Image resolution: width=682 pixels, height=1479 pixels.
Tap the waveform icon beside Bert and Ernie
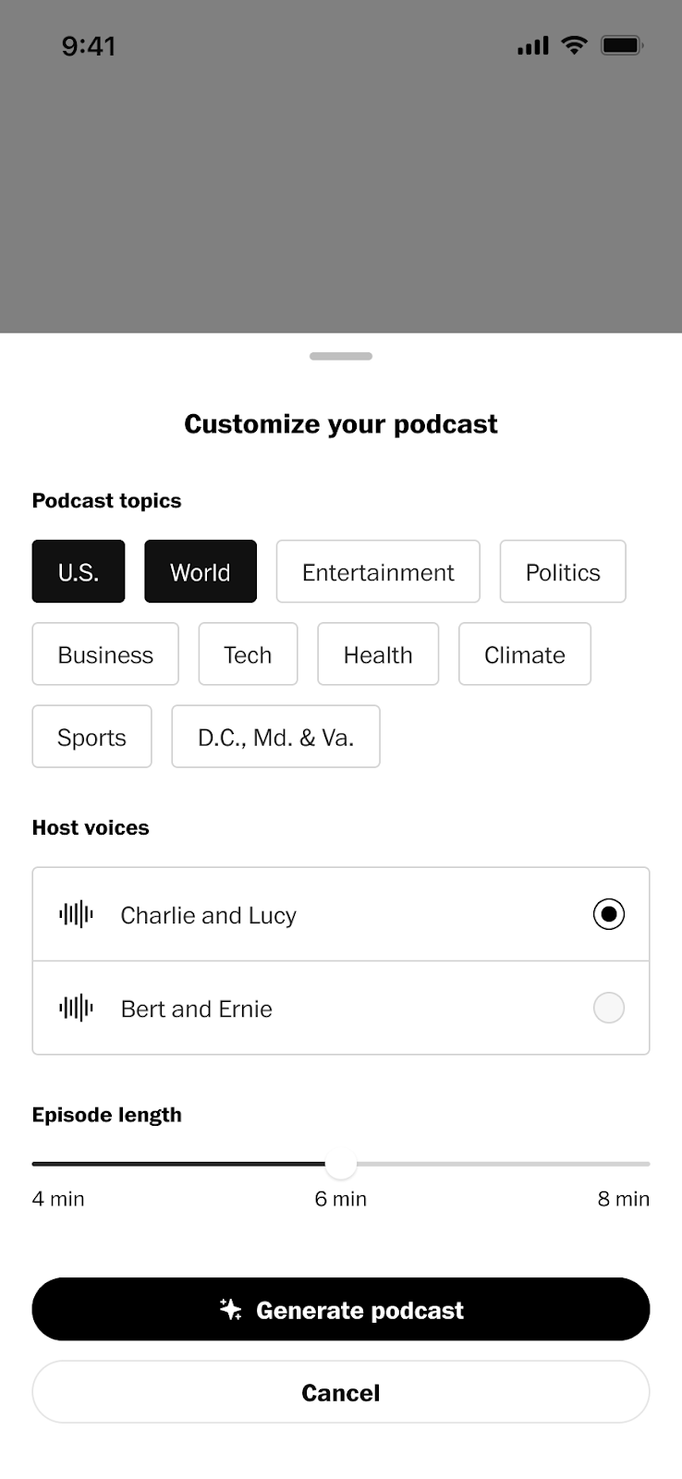tap(76, 1008)
